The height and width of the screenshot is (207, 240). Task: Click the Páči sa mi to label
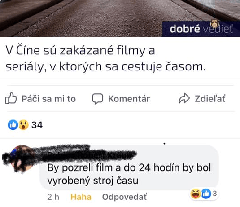[49, 99]
